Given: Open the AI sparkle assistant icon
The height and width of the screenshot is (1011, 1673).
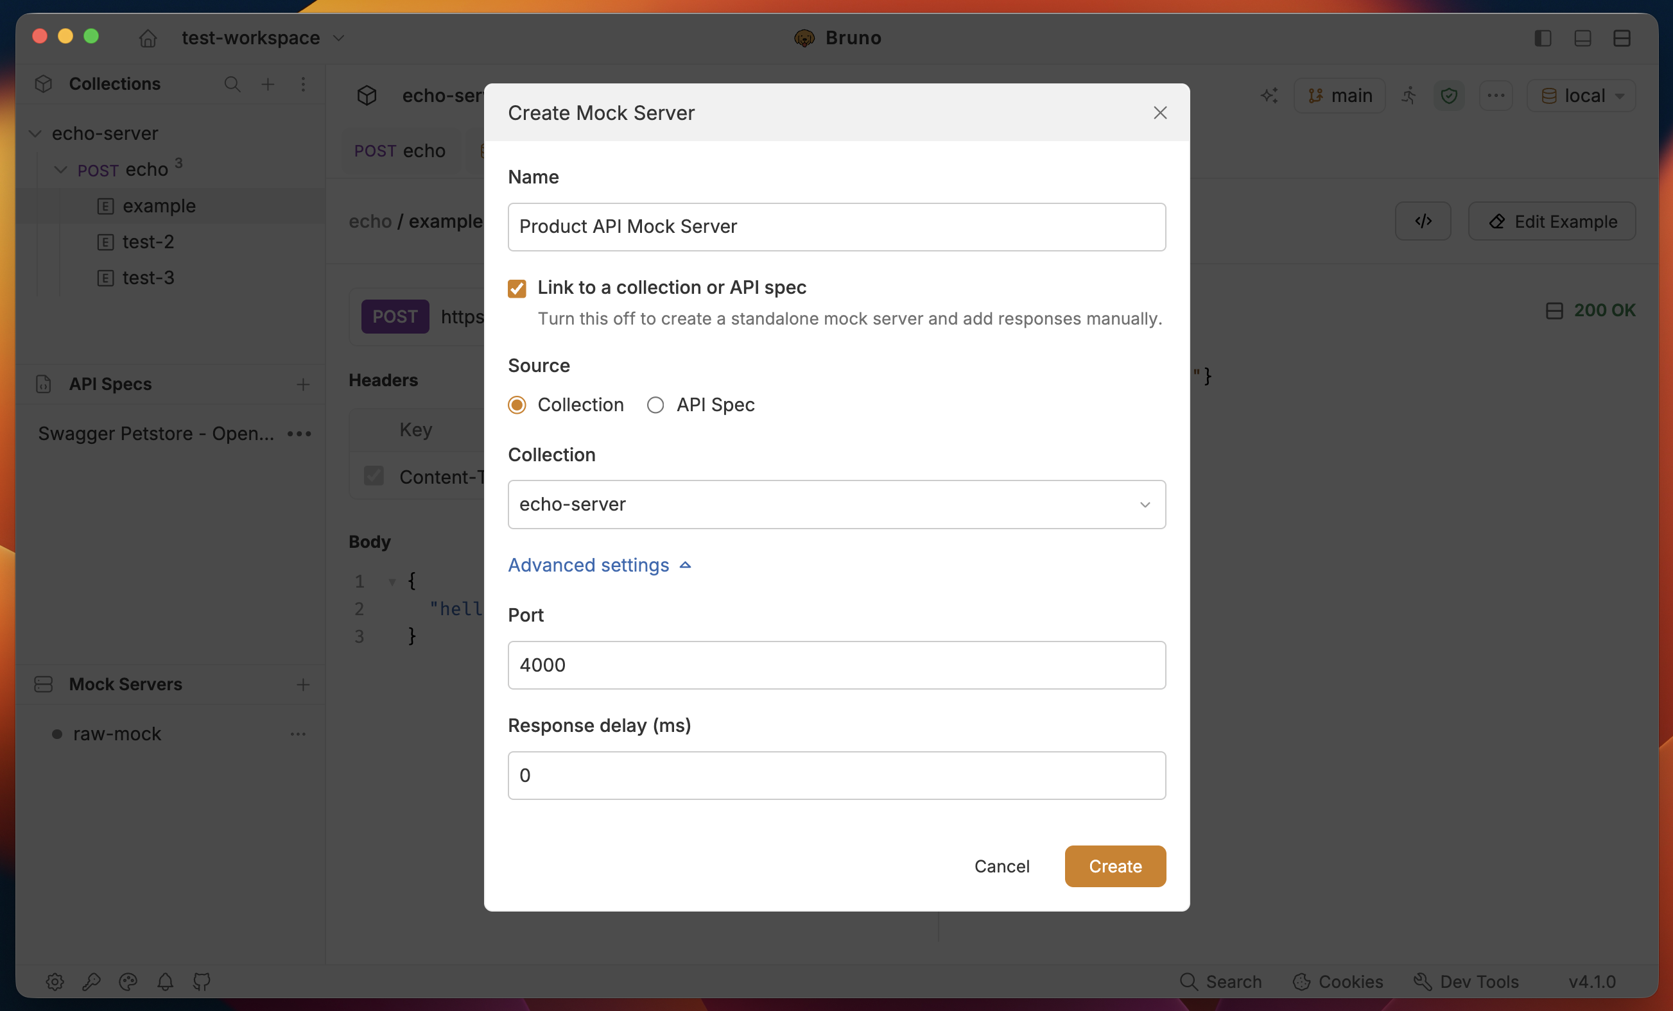Looking at the screenshot, I should [1269, 96].
